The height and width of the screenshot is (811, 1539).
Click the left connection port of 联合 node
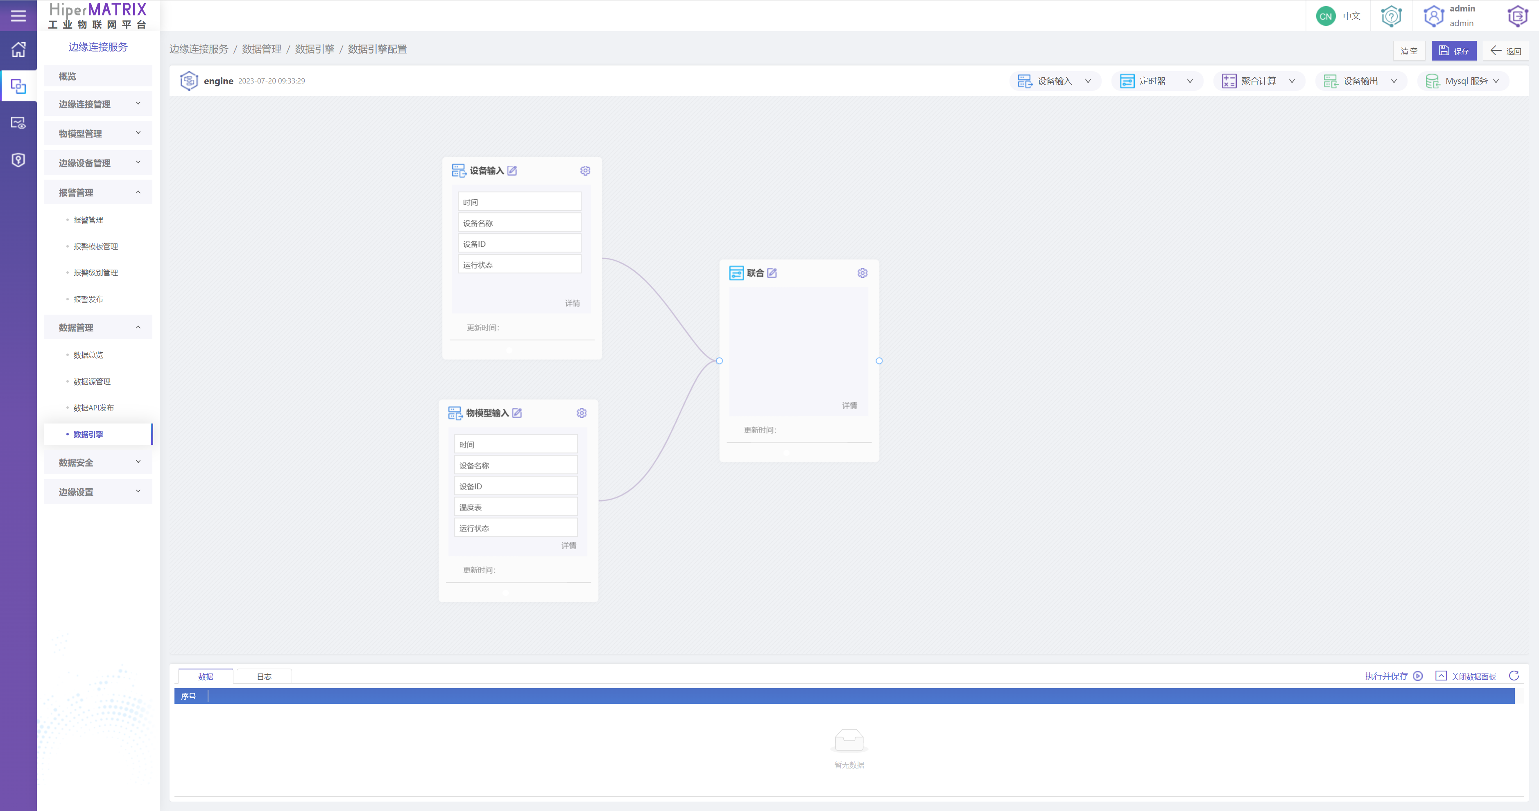719,360
